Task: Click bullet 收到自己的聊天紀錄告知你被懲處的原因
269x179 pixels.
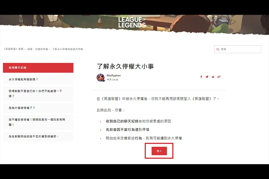Action: point(138,121)
